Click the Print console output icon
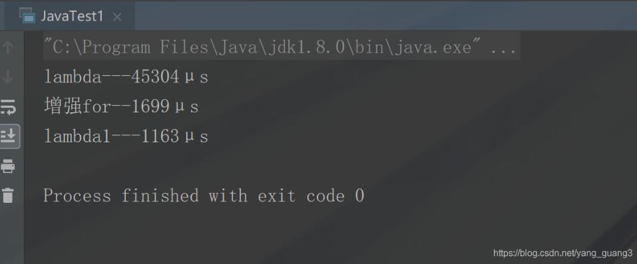 click(x=8, y=166)
